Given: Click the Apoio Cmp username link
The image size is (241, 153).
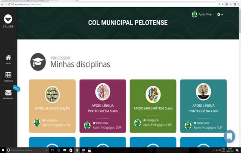Looking at the screenshot, I should (205, 14).
